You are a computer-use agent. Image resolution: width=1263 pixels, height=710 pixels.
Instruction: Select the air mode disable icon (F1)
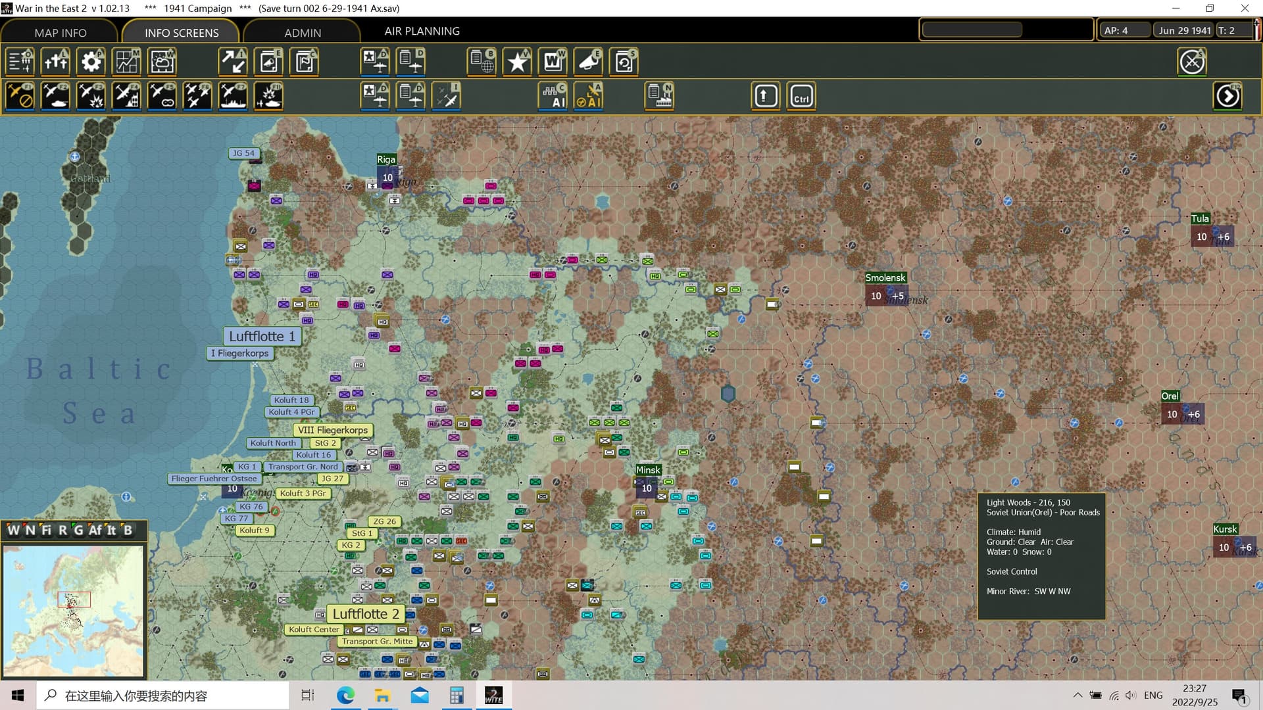click(x=20, y=97)
